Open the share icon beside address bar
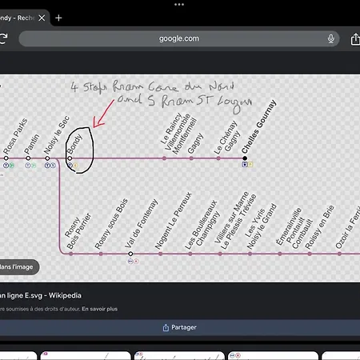The height and width of the screenshot is (360, 360). point(355,39)
